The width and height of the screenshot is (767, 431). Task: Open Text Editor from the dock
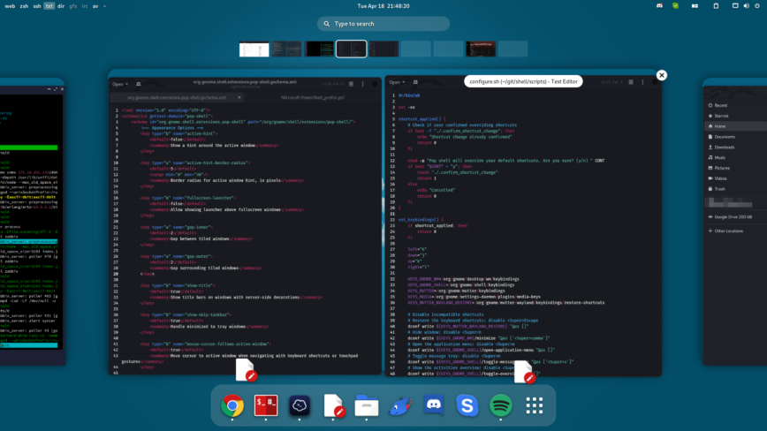tap(334, 405)
